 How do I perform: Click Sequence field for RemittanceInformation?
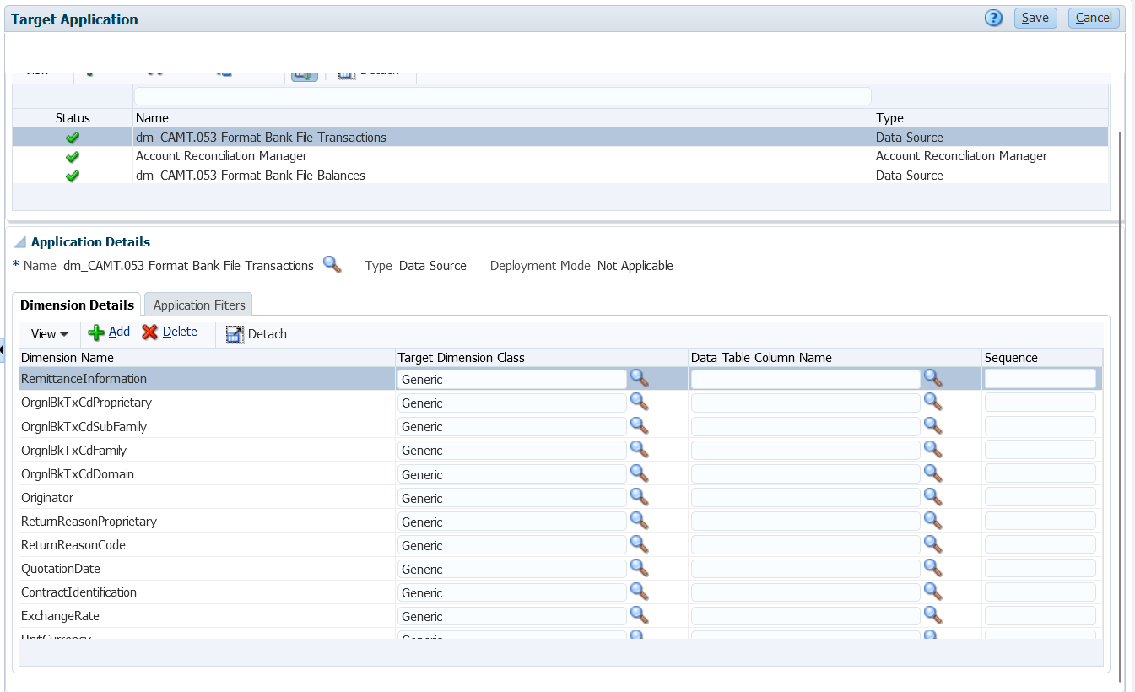1040,379
